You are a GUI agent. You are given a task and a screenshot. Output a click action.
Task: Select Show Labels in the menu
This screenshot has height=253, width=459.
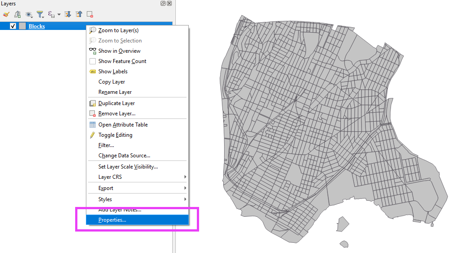click(137, 72)
